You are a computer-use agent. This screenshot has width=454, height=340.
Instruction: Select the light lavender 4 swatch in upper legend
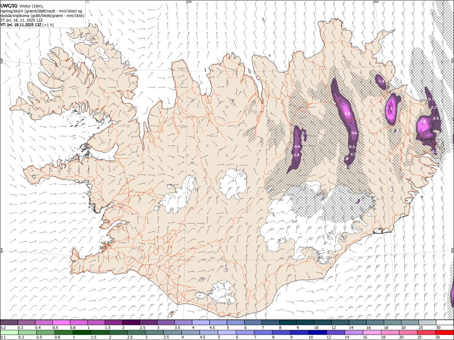coord(200,322)
